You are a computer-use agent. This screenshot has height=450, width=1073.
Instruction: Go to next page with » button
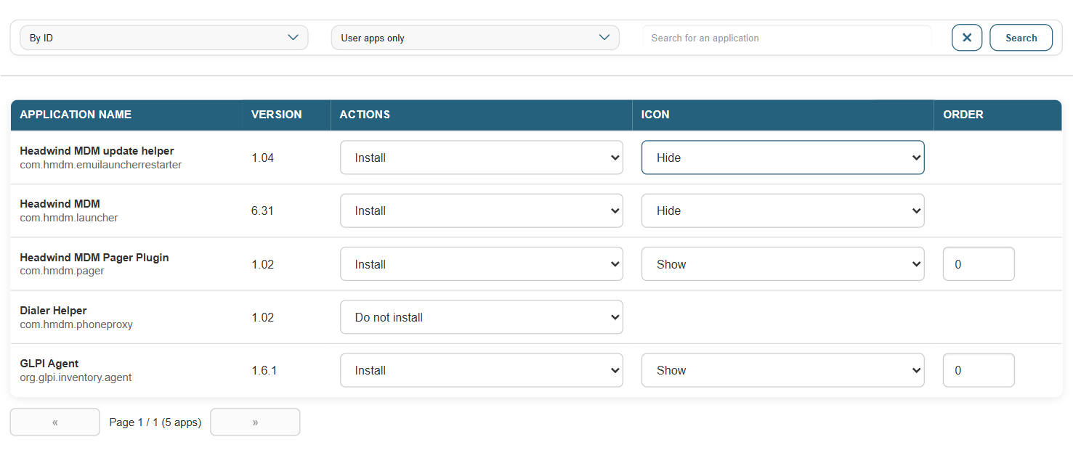pyautogui.click(x=255, y=422)
